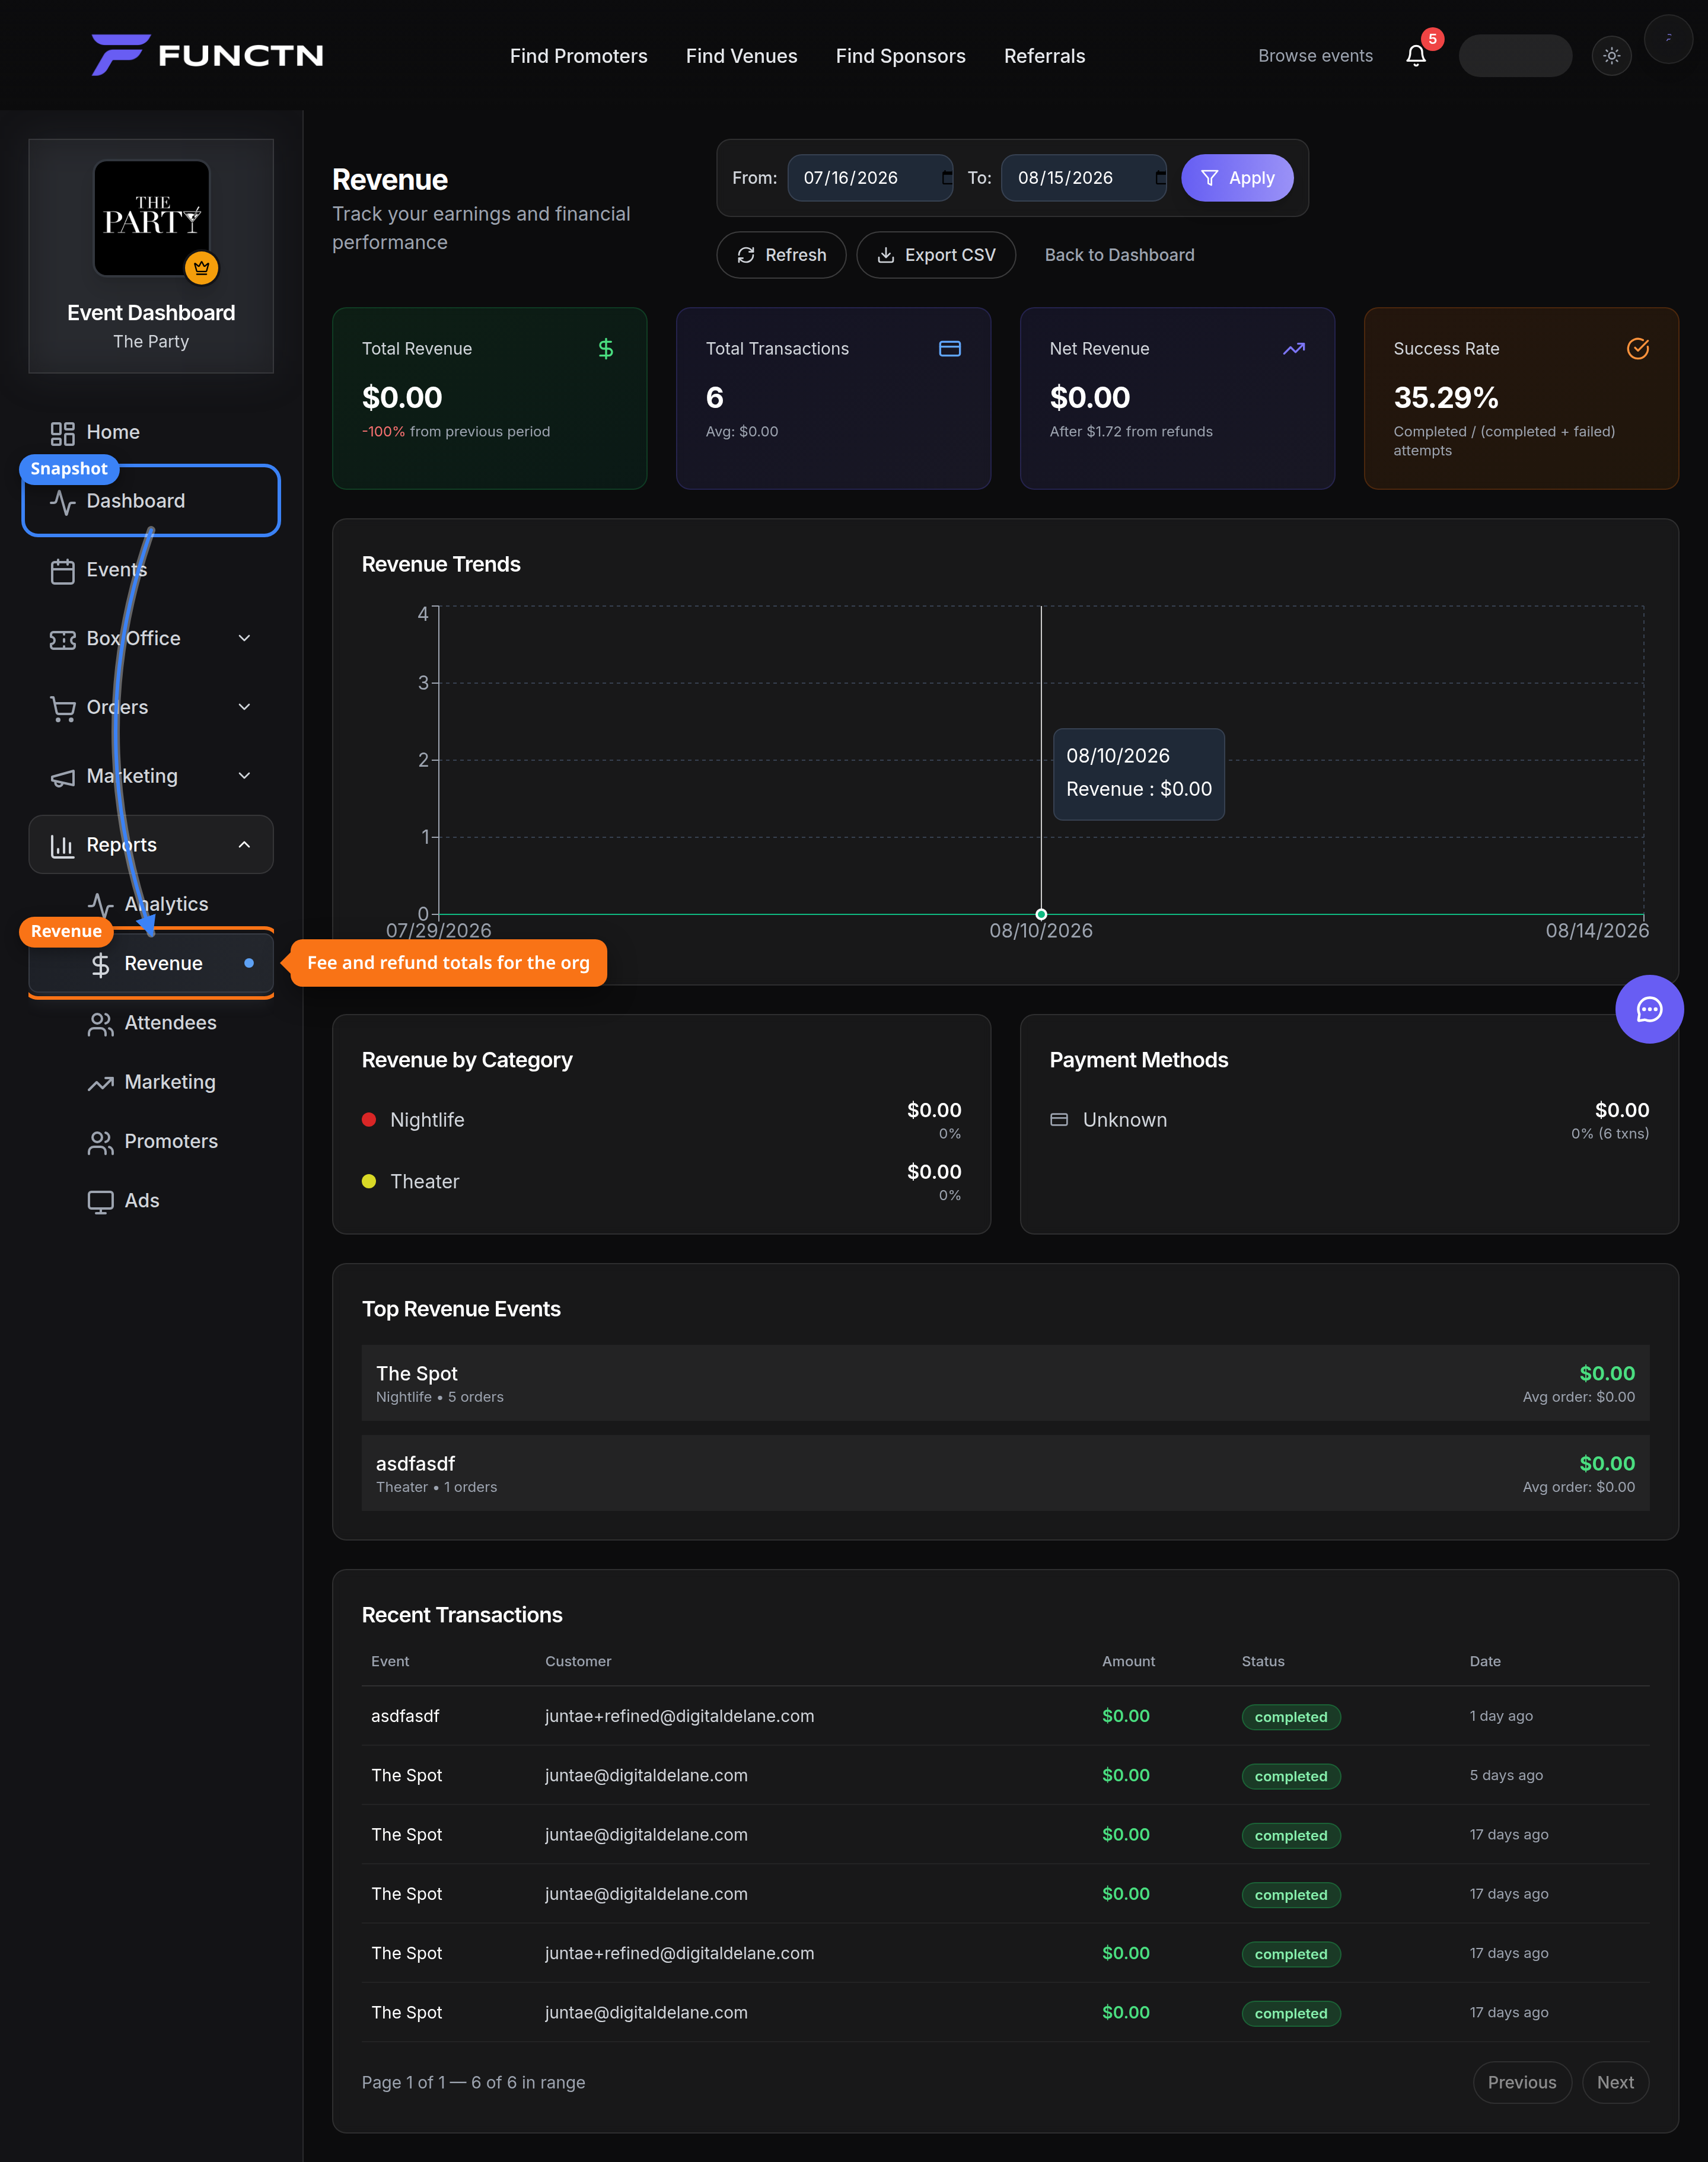Screen dimensions: 1708x2162
Task: Click the trending-up icon beside sidebar Marketing report
Action: click(101, 1083)
